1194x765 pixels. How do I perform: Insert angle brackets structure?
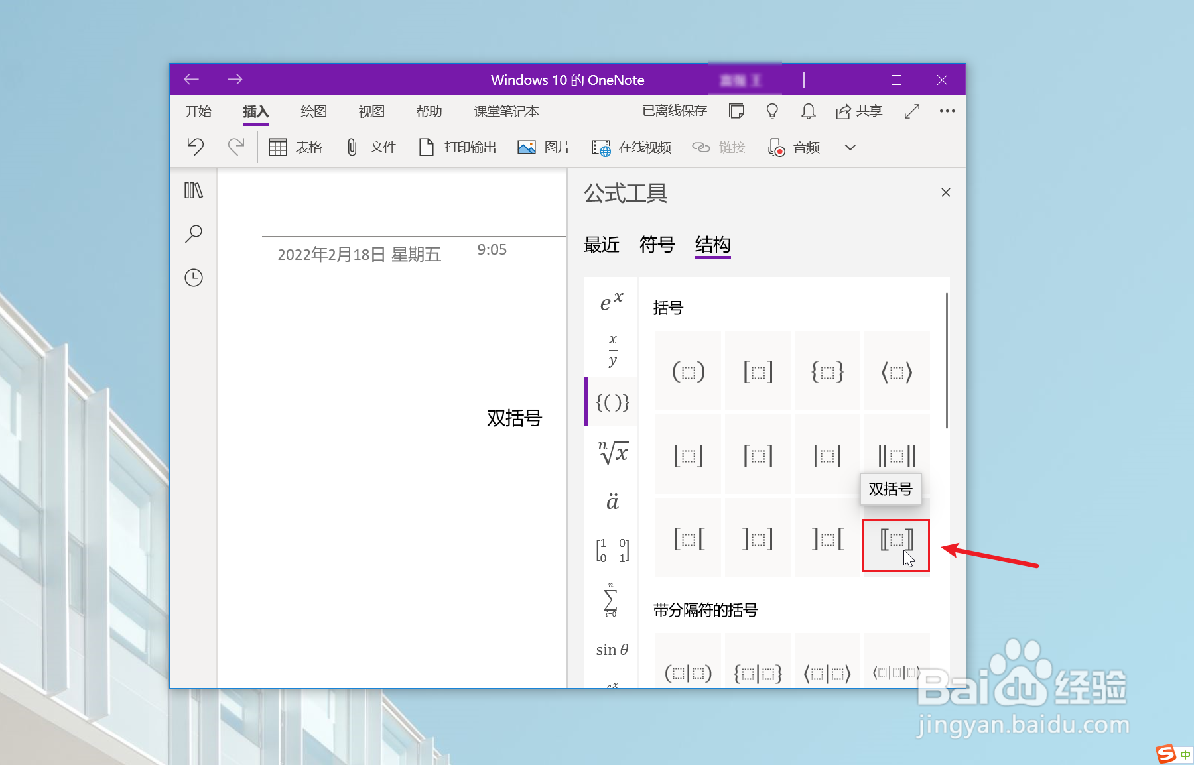[897, 371]
